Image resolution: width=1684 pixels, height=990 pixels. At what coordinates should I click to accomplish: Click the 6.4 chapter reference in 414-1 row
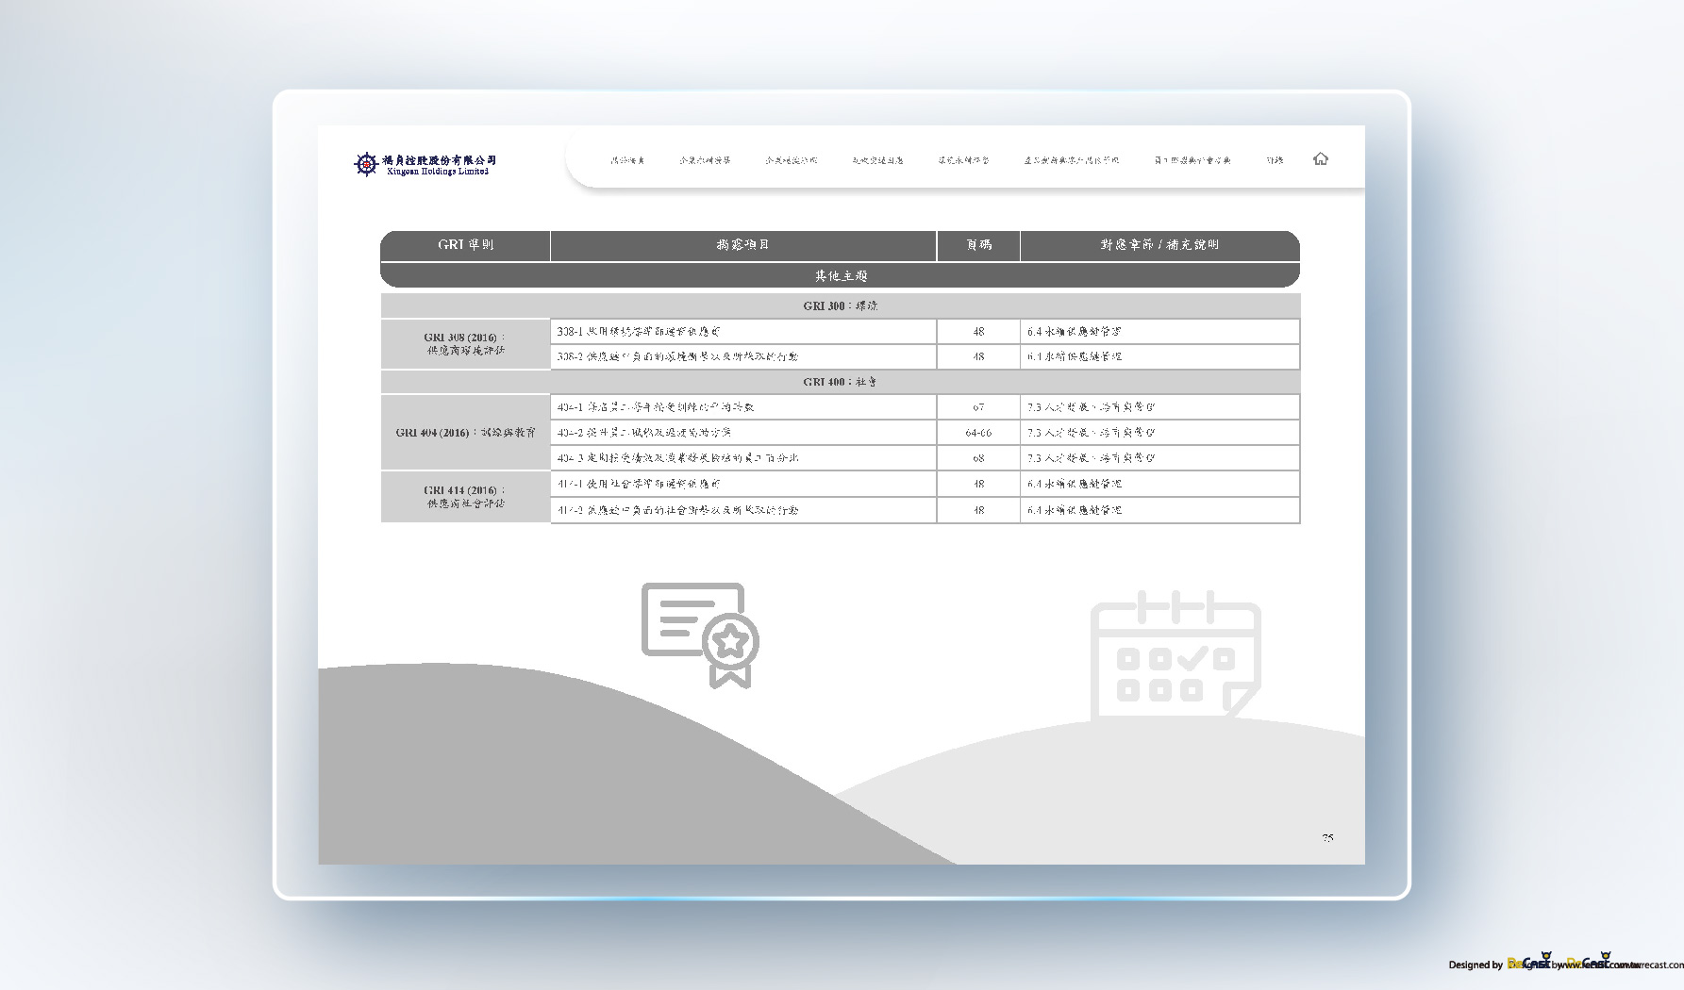tap(1074, 484)
